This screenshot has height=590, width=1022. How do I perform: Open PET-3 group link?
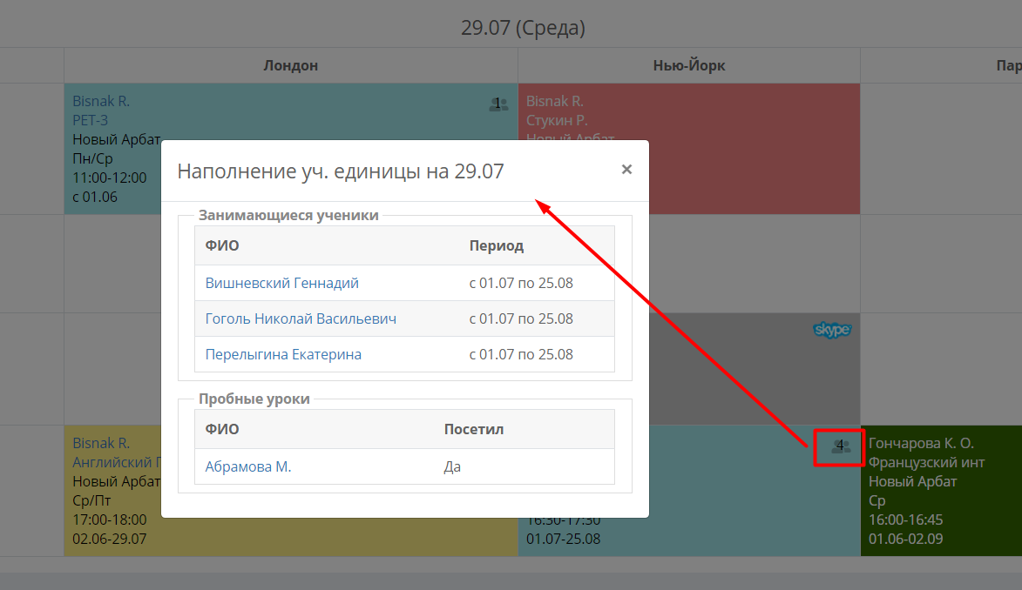click(90, 120)
